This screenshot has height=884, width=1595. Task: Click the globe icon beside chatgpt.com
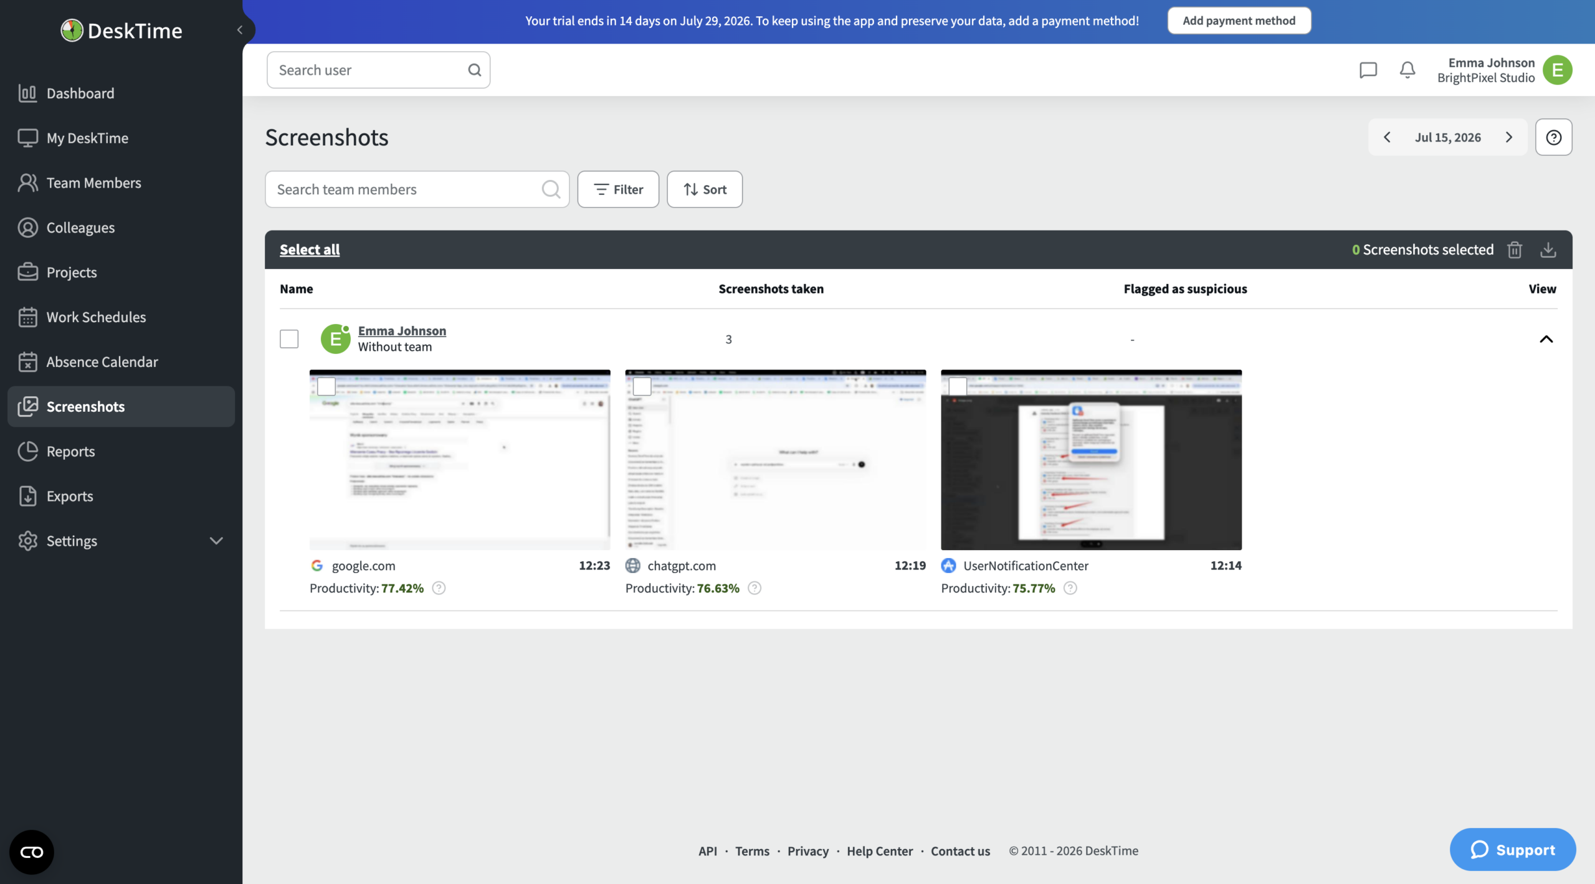633,566
